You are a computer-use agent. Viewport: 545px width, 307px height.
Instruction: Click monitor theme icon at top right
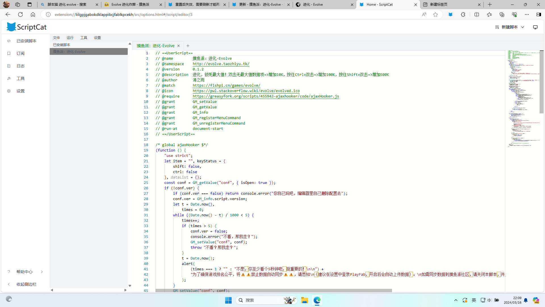coord(535,27)
